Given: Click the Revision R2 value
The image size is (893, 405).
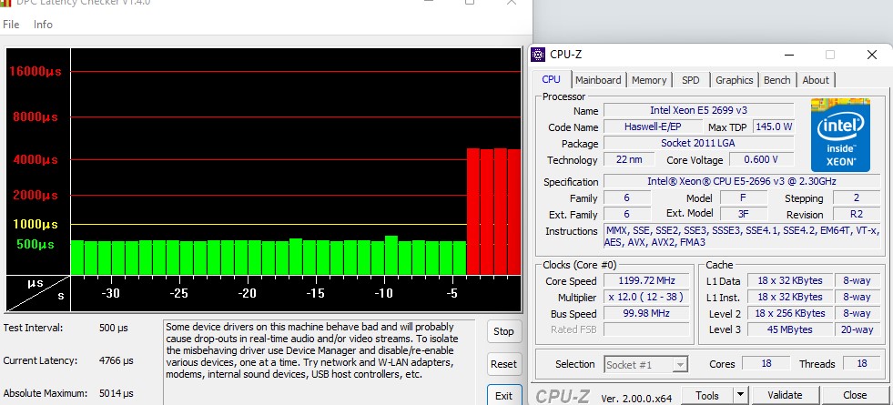Looking at the screenshot, I should coord(857,215).
